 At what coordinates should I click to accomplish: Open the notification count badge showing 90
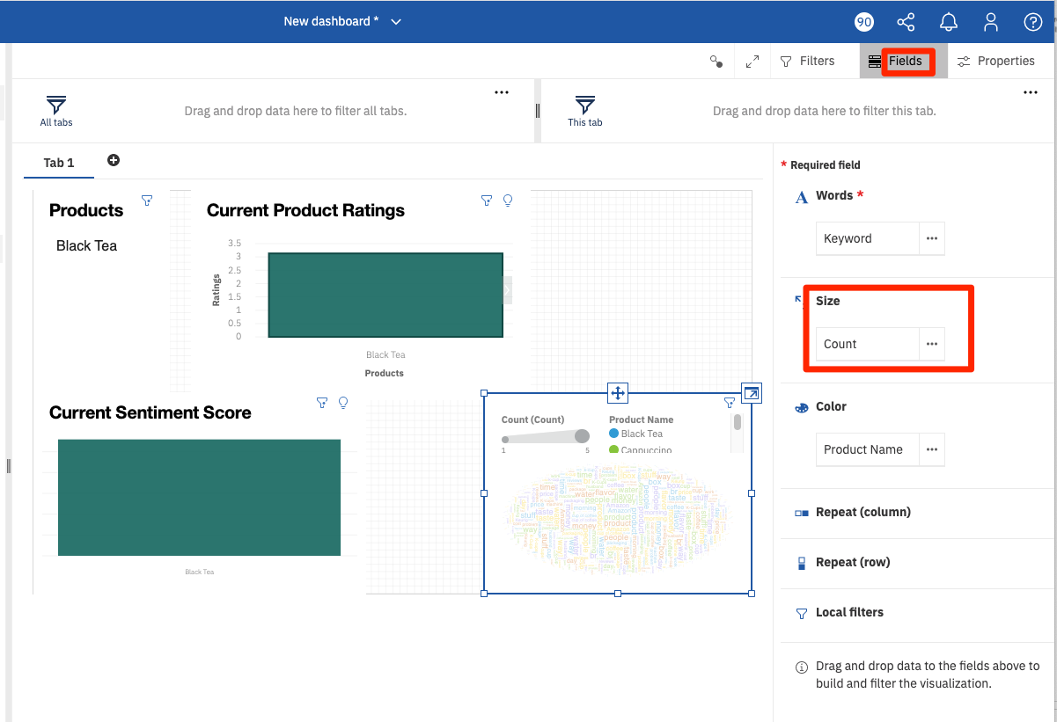click(864, 22)
